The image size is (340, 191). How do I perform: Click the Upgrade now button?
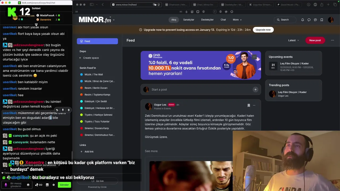point(263,30)
